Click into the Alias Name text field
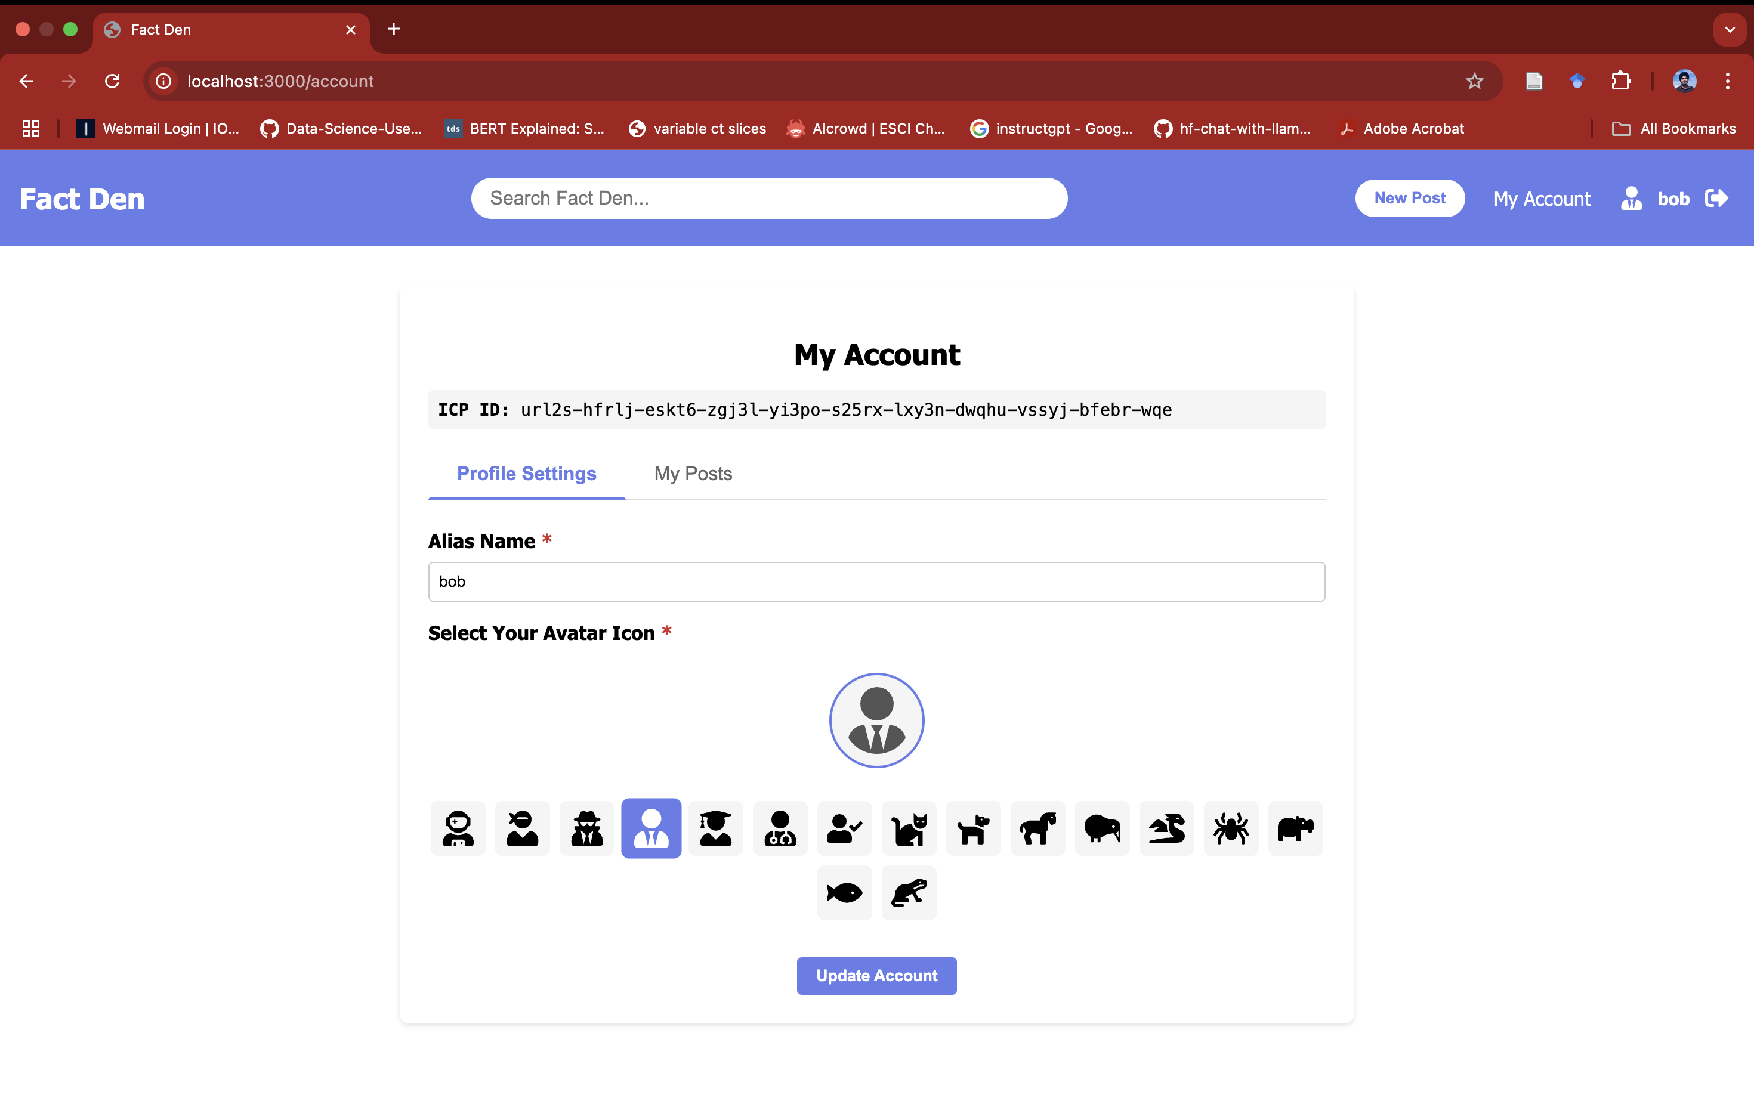1754x1101 pixels. pyautogui.click(x=876, y=581)
